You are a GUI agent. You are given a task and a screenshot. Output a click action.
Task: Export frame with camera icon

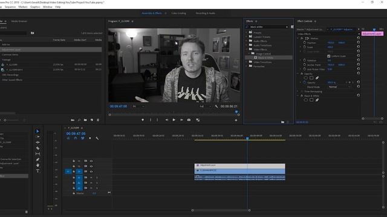pos(189,120)
